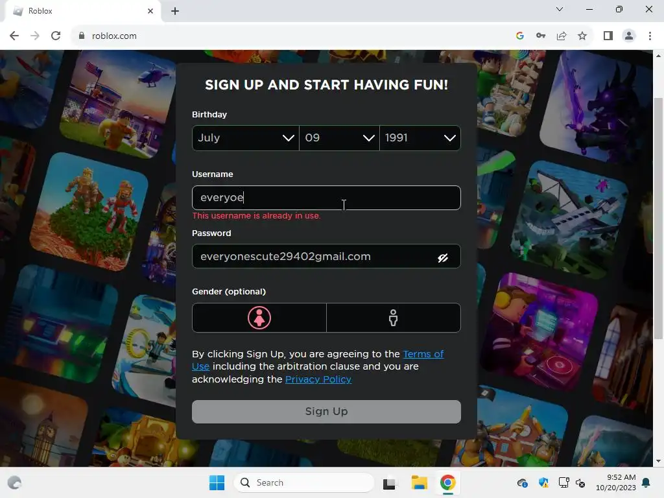Click the username already in use error text
This screenshot has height=498, width=664.
coord(256,216)
